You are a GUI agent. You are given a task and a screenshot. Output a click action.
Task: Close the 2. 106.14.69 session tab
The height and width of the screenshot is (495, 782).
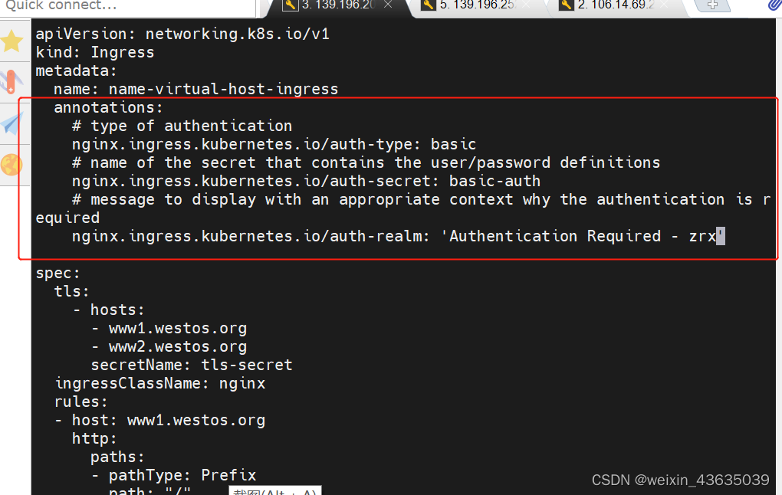[x=663, y=5]
